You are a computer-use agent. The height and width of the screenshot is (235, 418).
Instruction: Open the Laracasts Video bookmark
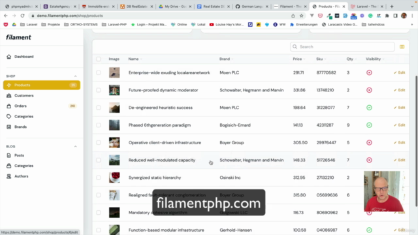tap(340, 25)
